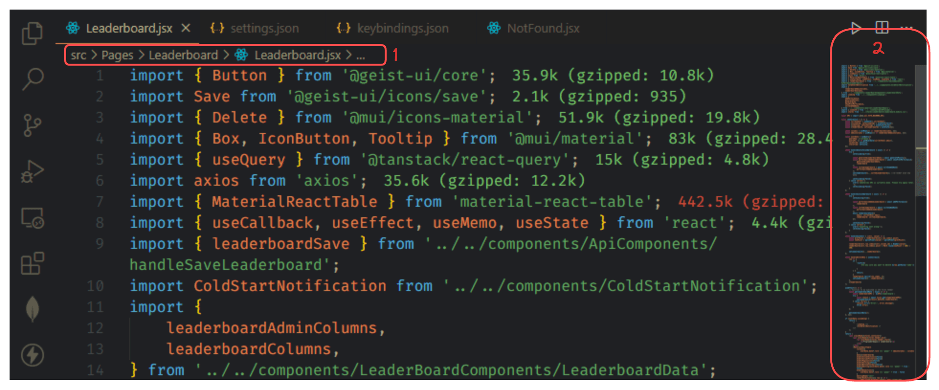
Task: Open the Remote Explorer view
Action: click(x=32, y=218)
